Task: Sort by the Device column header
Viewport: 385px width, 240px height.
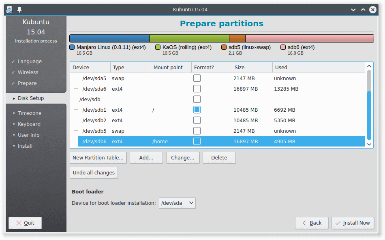Action: click(x=90, y=68)
